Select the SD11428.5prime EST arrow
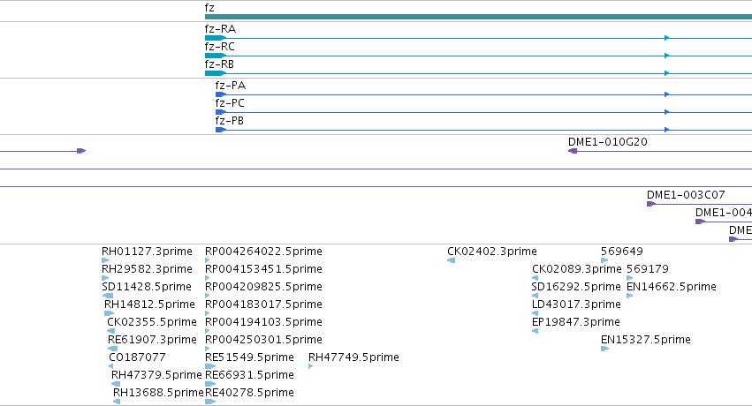752x406 pixels. click(108, 296)
